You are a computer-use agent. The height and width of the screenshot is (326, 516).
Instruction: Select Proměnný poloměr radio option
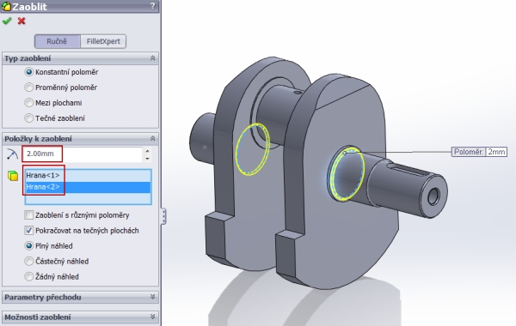[x=29, y=88]
